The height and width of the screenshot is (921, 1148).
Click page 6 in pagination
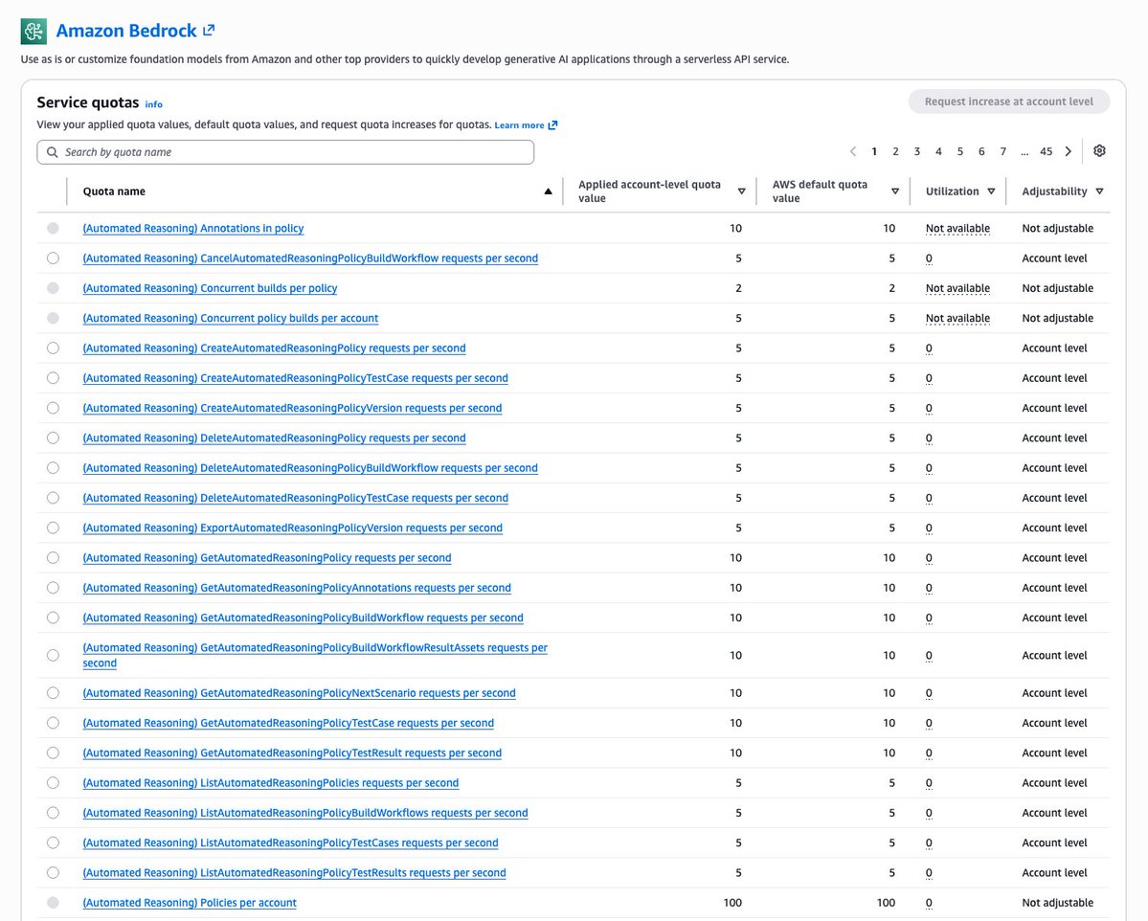tap(981, 151)
